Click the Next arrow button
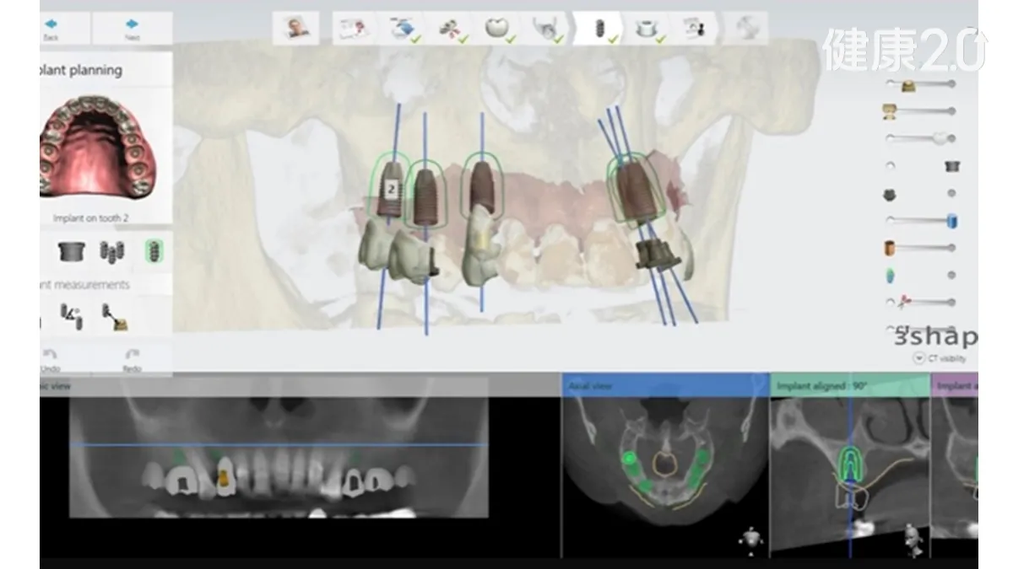This screenshot has width=1013, height=569. [x=132, y=28]
